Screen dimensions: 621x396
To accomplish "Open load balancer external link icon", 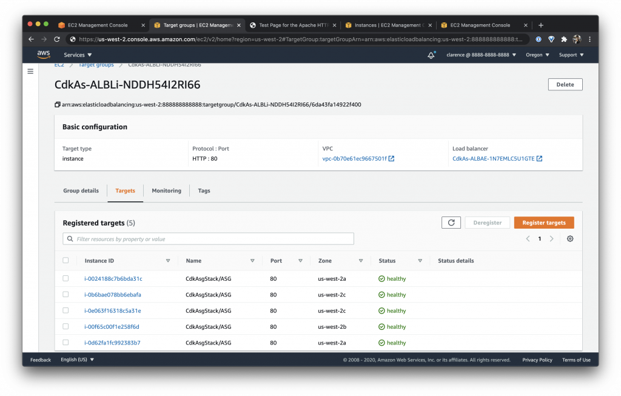I will (539, 158).
